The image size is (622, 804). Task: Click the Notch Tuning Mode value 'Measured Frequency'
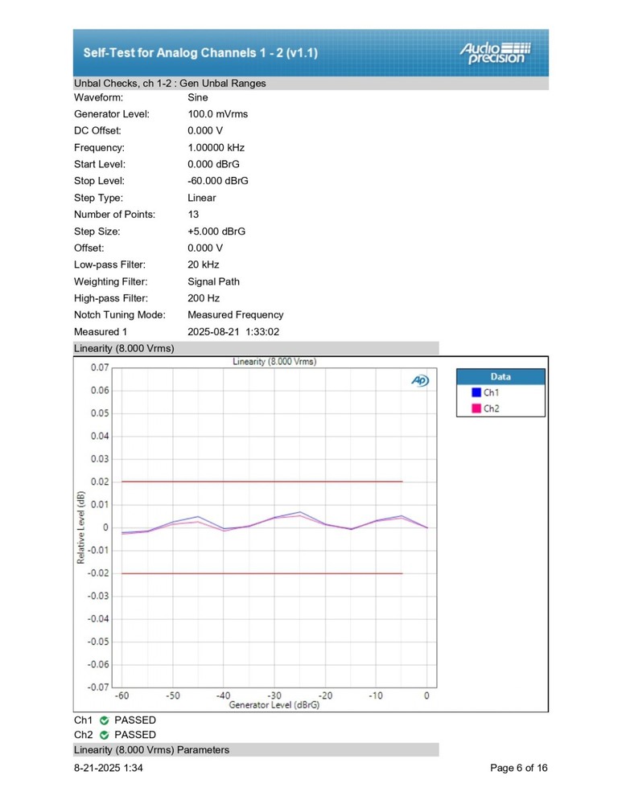click(x=236, y=315)
